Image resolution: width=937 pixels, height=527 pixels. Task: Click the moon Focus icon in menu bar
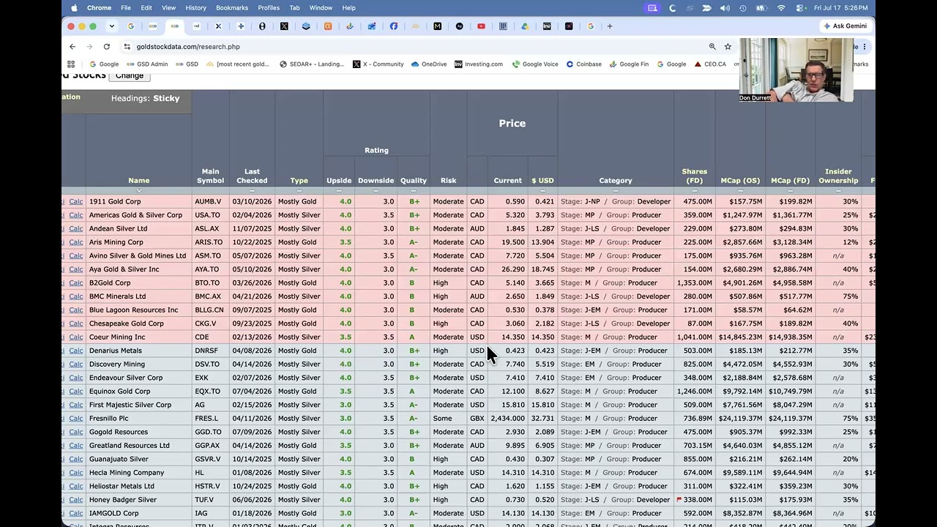673,8
